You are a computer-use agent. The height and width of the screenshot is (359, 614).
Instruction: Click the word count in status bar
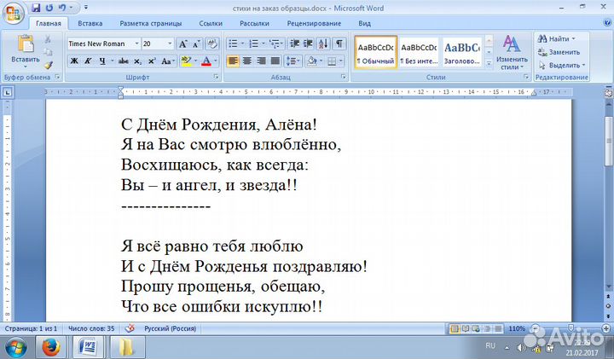[91, 328]
